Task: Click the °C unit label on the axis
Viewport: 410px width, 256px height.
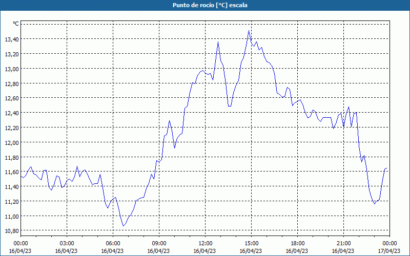Action: pyautogui.click(x=16, y=24)
